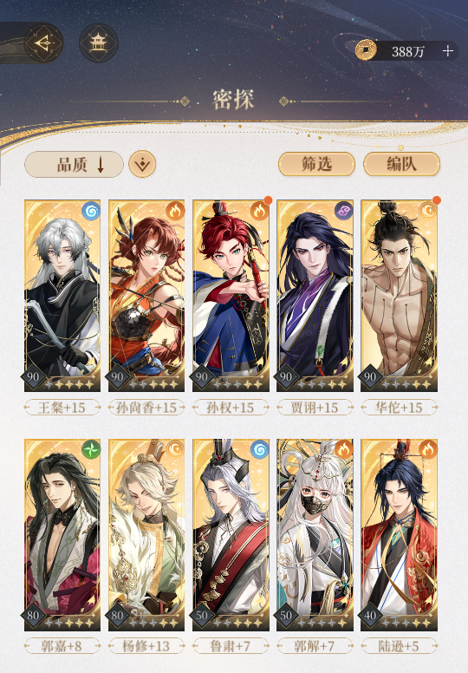Open the 鲁肃+7 character card
This screenshot has height=673, width=468.
click(231, 535)
